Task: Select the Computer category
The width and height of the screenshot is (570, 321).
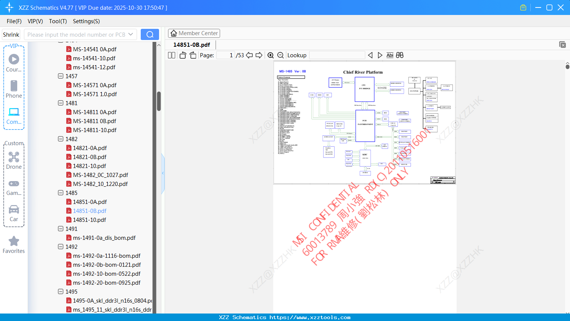Action: 14,116
